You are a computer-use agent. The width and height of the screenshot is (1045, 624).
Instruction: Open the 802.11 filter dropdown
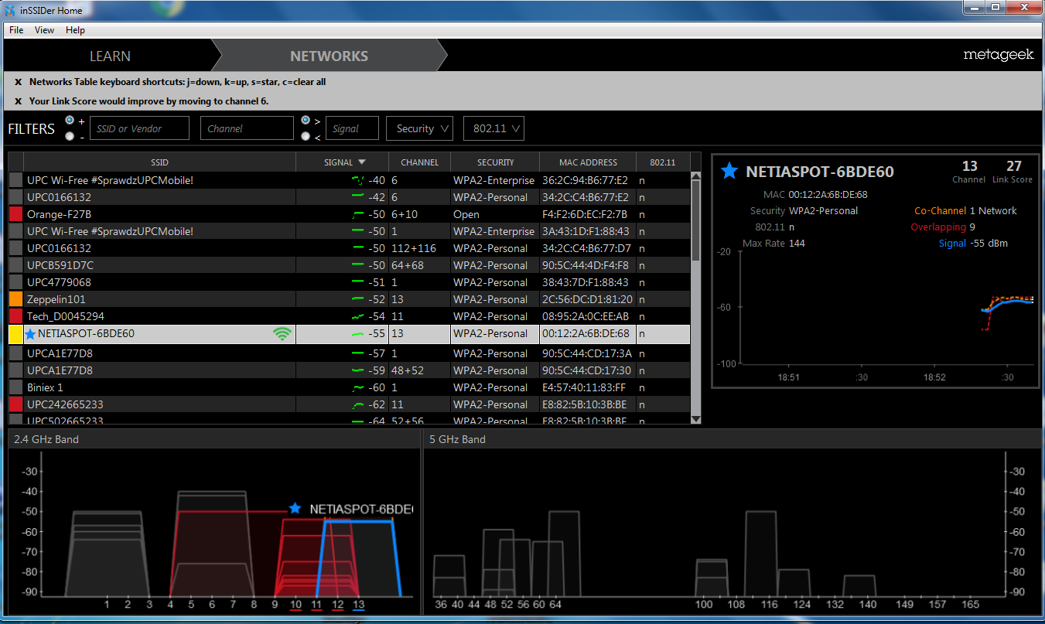[x=493, y=128]
